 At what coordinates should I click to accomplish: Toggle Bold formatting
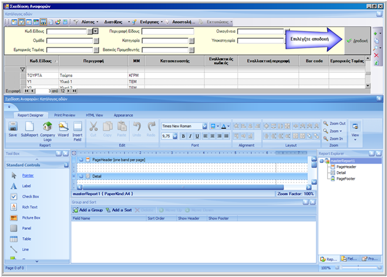point(183,136)
